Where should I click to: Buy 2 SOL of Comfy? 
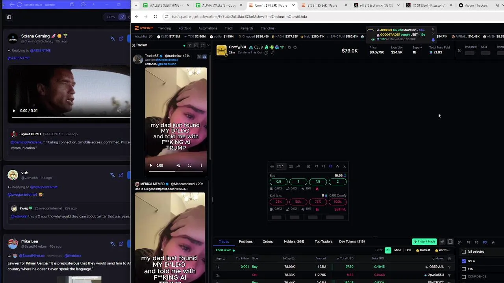click(x=337, y=182)
